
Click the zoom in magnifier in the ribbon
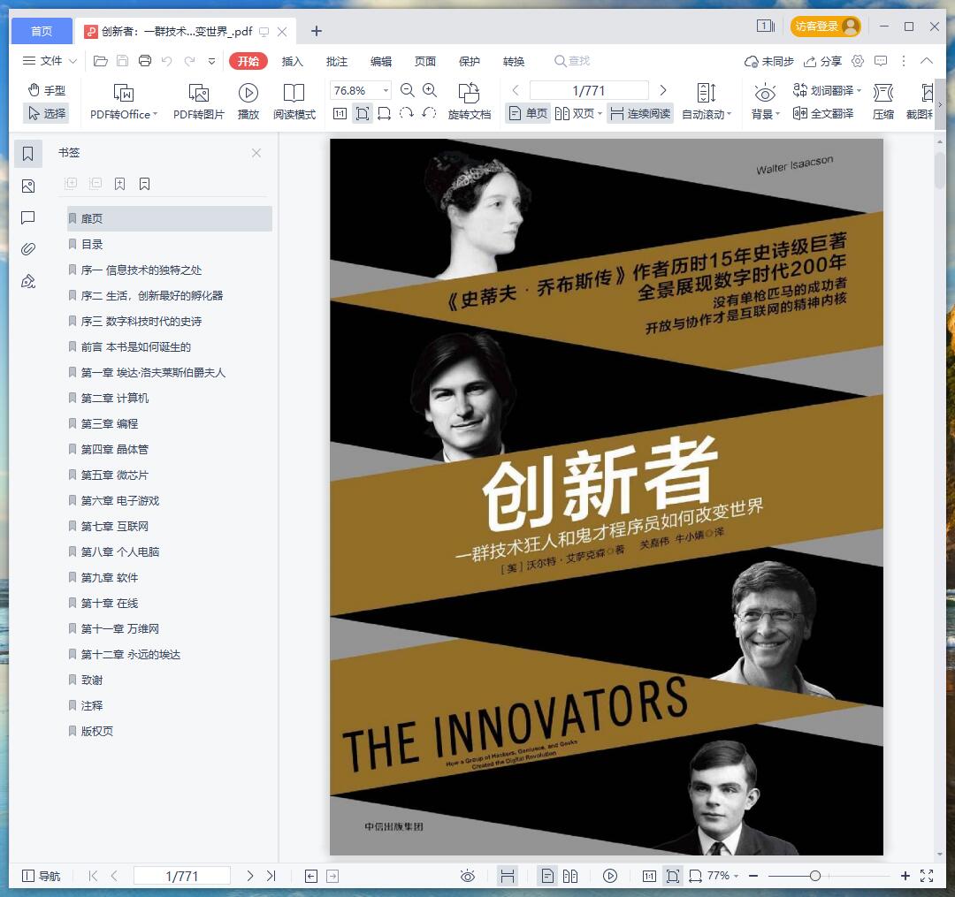pyautogui.click(x=430, y=91)
